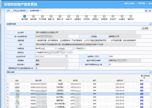
Task: Collapse the 企业基本信息 panel
Action: [150, 24]
